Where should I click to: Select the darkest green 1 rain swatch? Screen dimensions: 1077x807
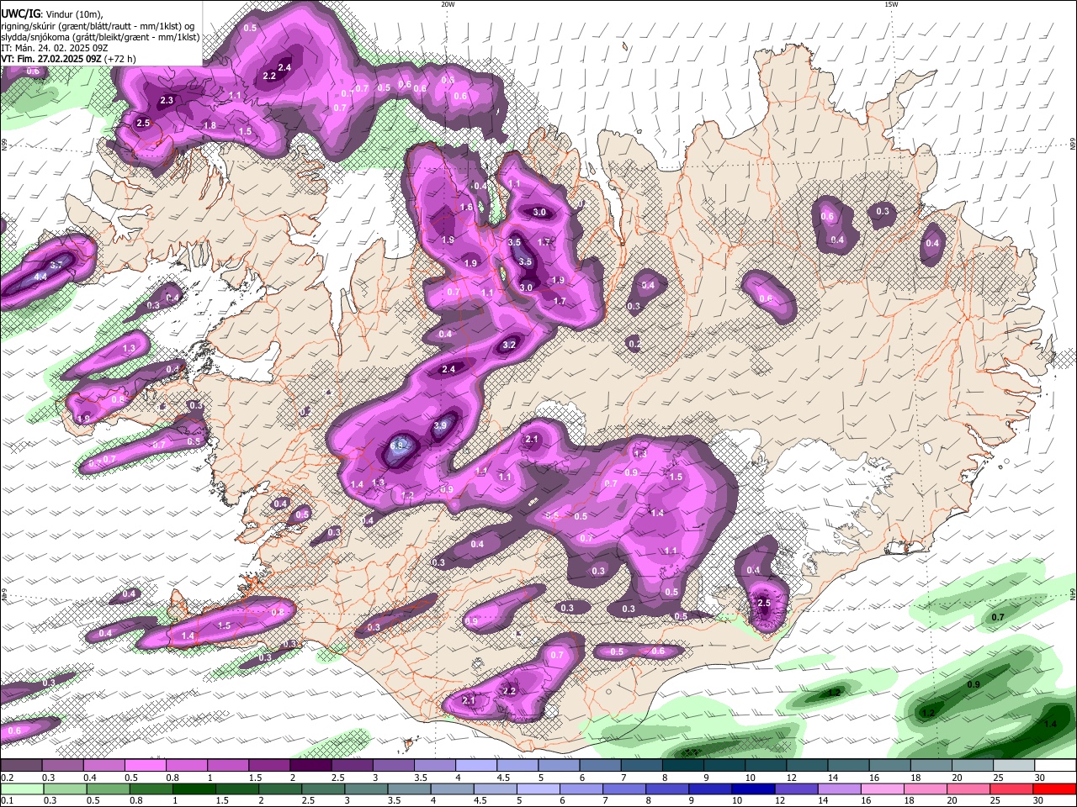coord(194,789)
